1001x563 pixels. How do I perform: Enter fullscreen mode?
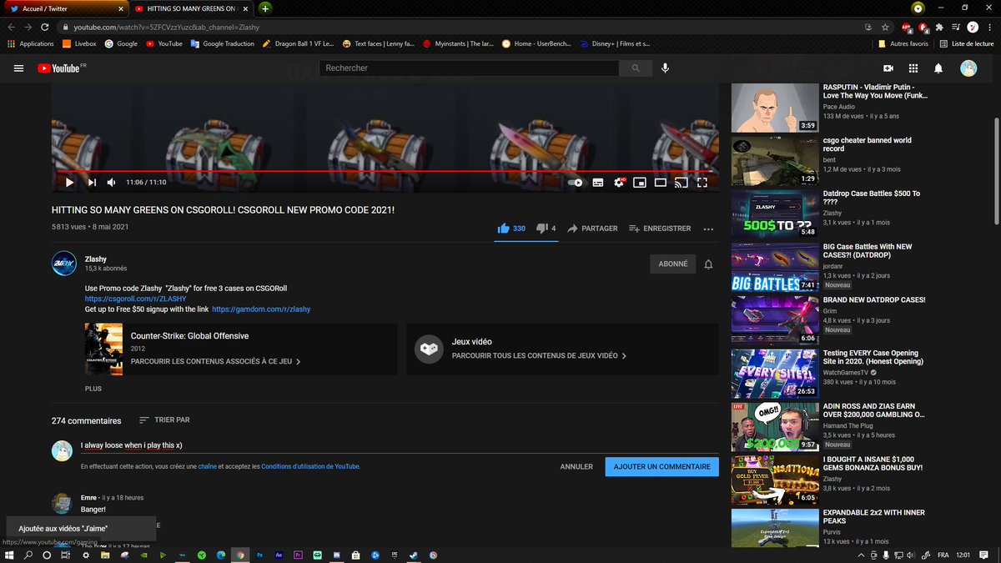[x=702, y=182]
